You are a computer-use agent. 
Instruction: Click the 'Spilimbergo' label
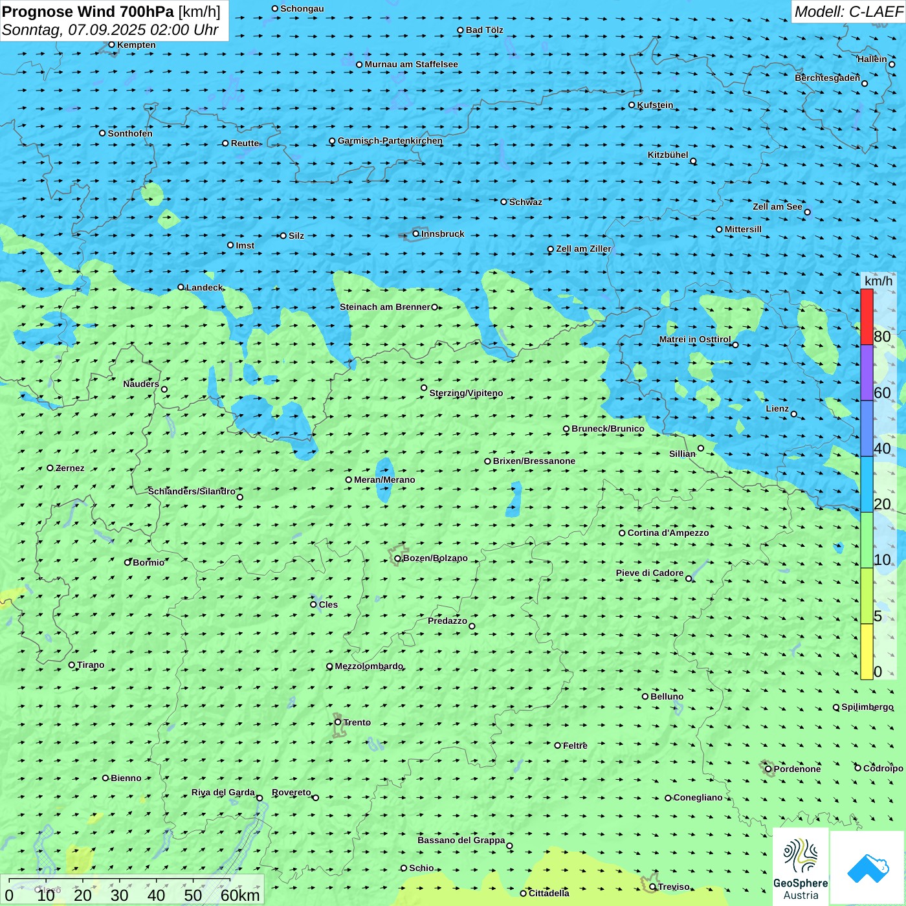coord(867,707)
